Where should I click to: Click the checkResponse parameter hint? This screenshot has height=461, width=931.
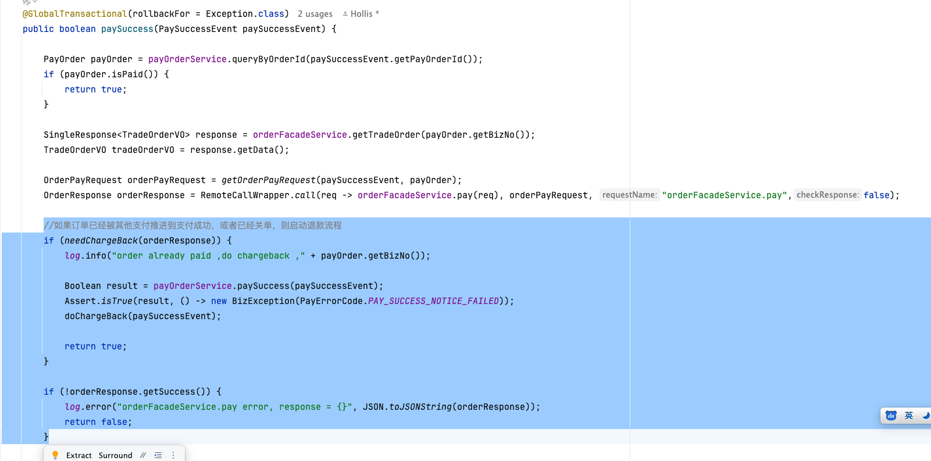827,195
